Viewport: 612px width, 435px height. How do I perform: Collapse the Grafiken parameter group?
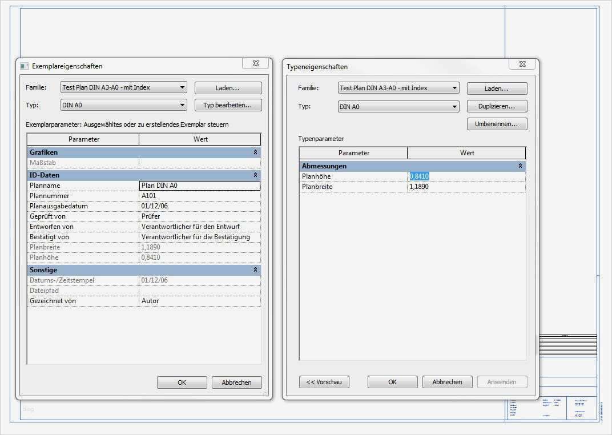point(255,152)
